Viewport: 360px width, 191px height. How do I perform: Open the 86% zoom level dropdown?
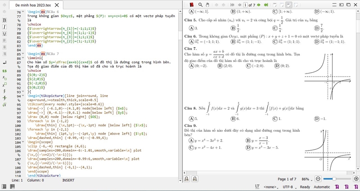coord(307,179)
